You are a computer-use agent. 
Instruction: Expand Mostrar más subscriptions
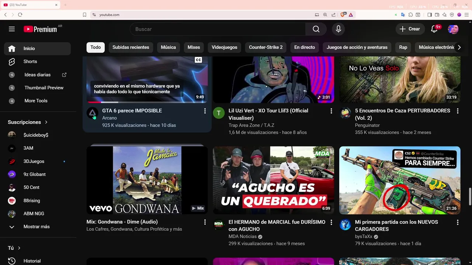click(x=37, y=227)
